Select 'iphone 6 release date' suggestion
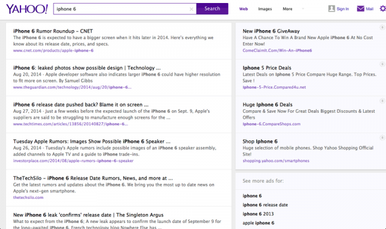Screen dimensions: 386x229 pyautogui.click(x=265, y=205)
